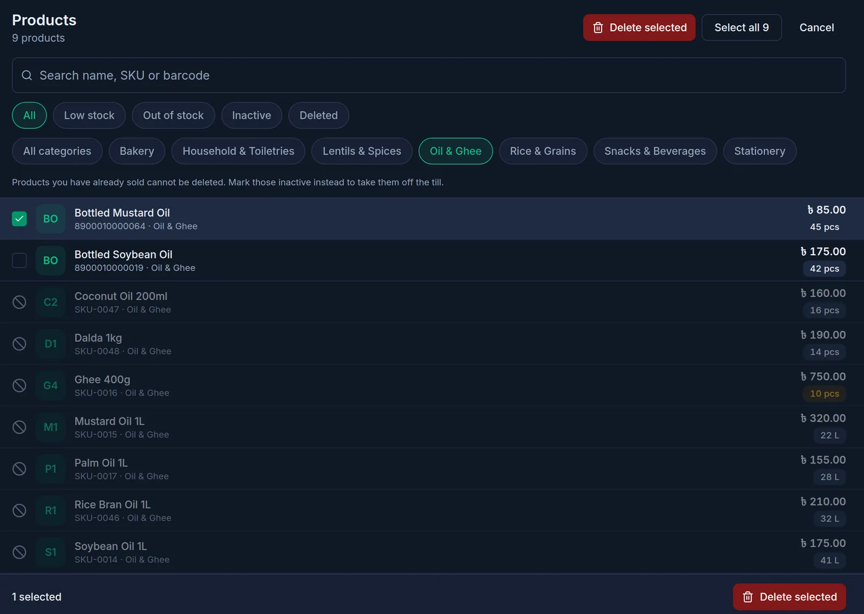Select the Rice & Grains category
Screen dimensions: 864x614
point(543,151)
